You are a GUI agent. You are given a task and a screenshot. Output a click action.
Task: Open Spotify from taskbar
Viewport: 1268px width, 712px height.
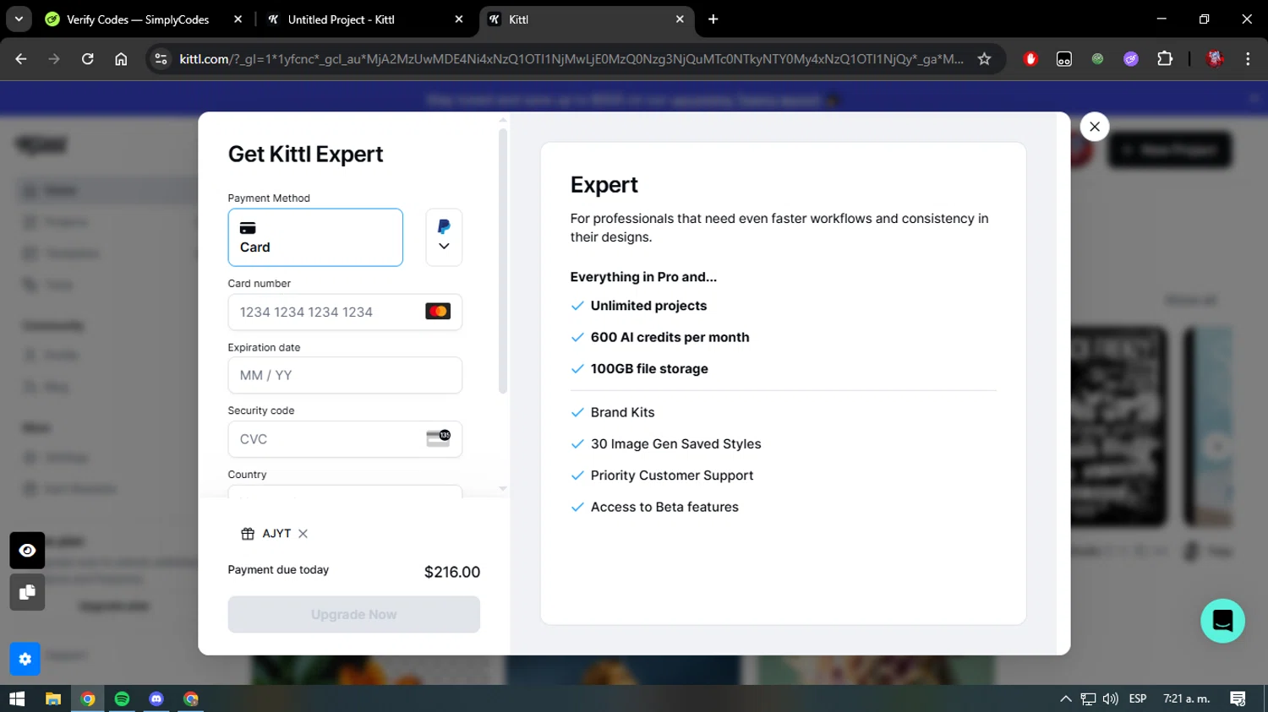(x=122, y=698)
